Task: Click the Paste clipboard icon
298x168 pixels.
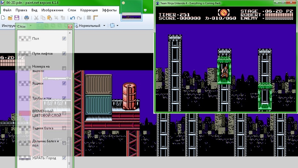Action: [x=49, y=18]
